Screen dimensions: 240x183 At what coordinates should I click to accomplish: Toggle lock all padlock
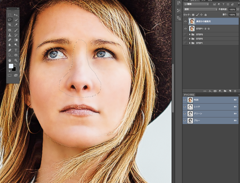(206, 15)
